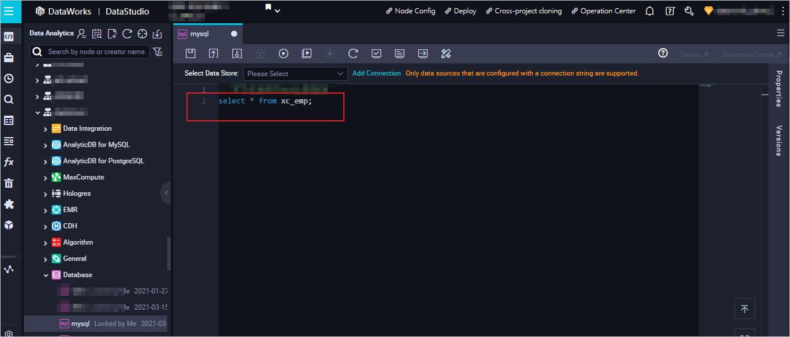
Task: Open the cube icon in left sidebar
Action: (9, 225)
